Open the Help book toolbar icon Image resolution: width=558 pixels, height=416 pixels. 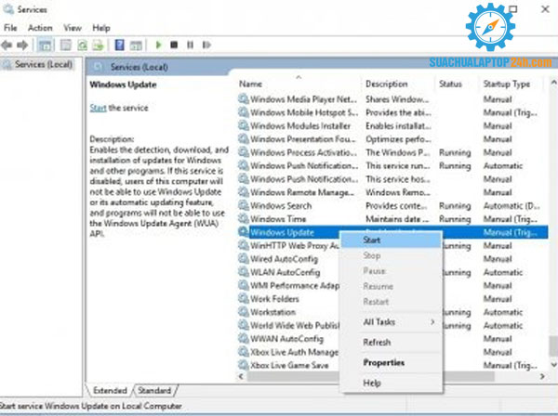(x=120, y=45)
